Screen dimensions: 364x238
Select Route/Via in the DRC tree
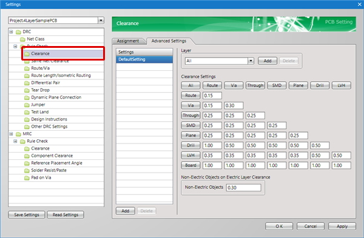click(41, 68)
